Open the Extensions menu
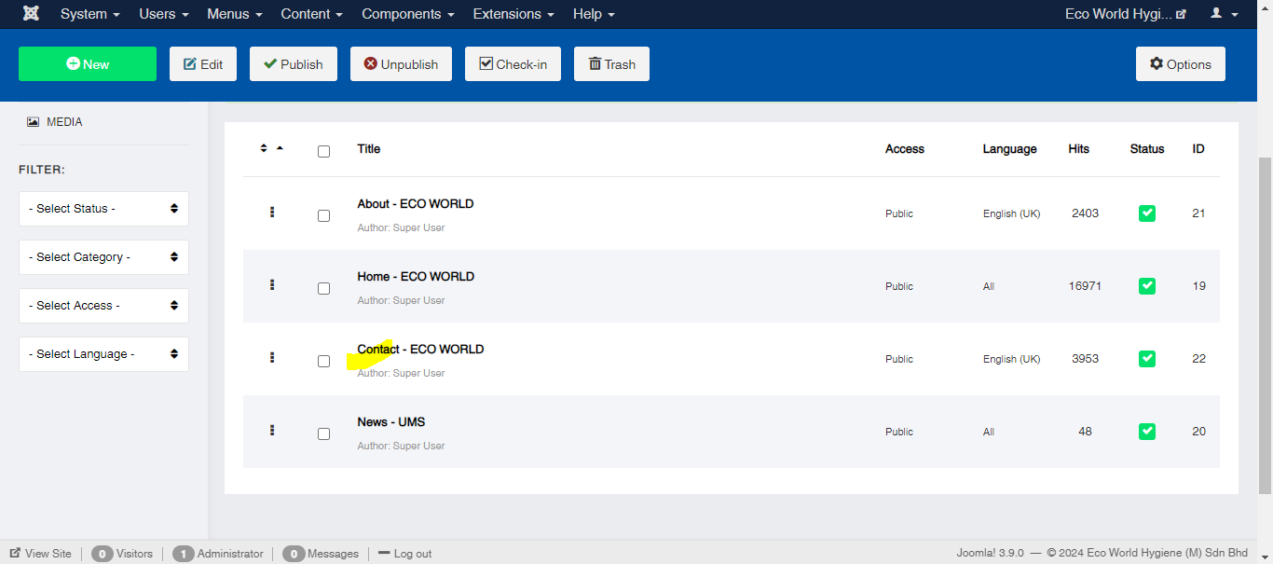 click(513, 14)
